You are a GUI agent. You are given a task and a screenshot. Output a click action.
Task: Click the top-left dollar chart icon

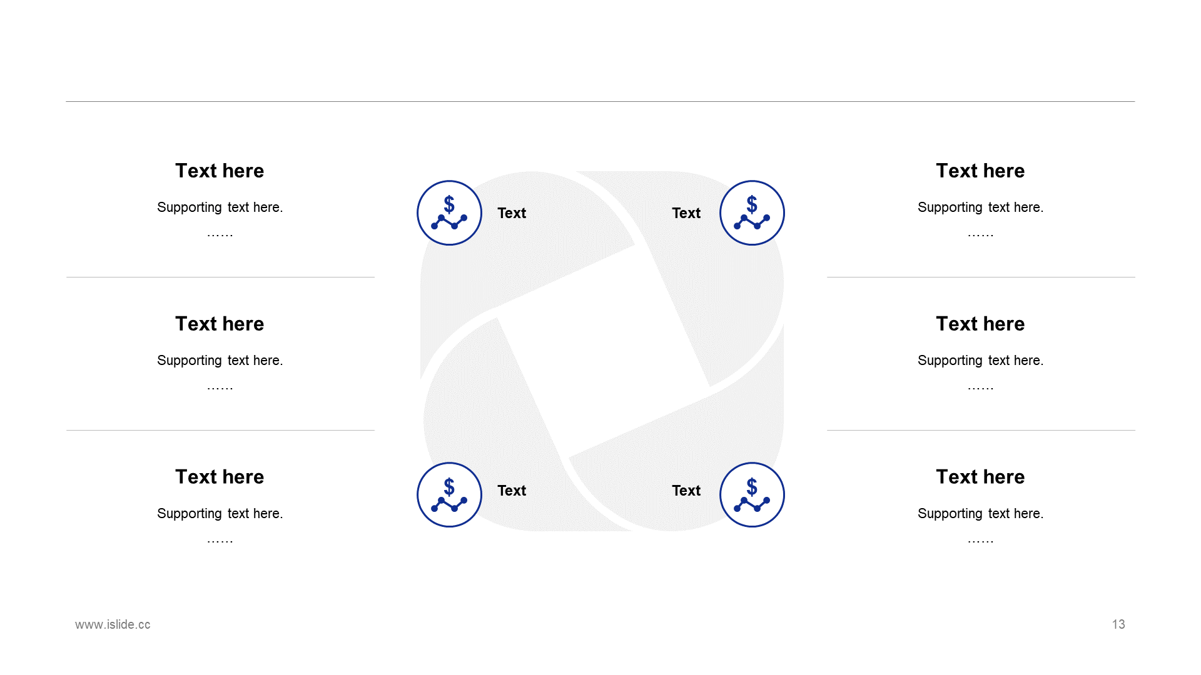[x=449, y=213]
